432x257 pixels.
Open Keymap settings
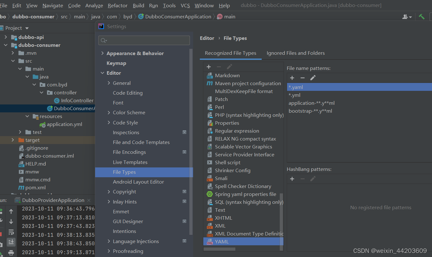click(116, 63)
